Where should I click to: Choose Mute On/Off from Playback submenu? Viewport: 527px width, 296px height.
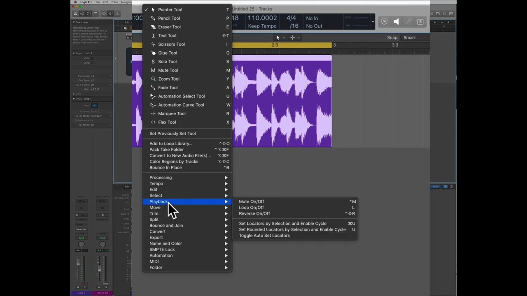[295, 201]
